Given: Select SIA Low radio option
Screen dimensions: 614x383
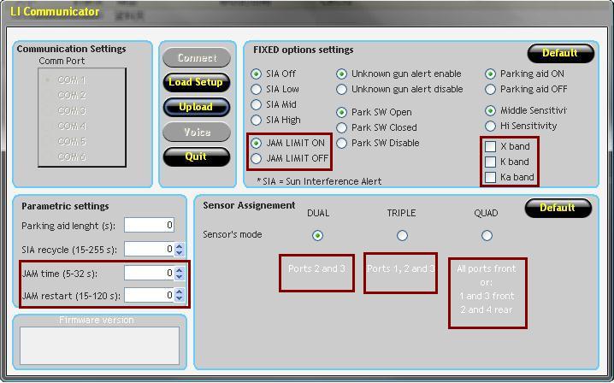Looking at the screenshot, I should click(257, 90).
